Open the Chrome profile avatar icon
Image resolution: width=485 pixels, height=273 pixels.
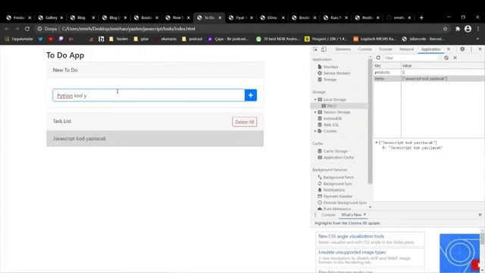[468, 29]
